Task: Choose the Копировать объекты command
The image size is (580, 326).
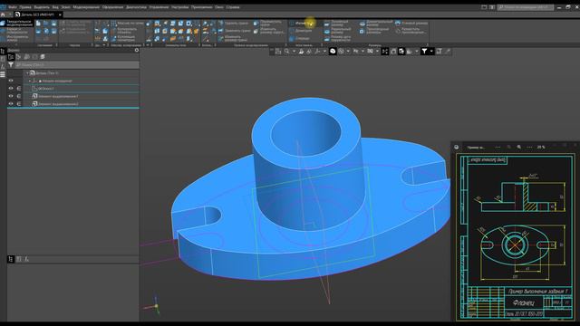Action: pyautogui.click(x=124, y=30)
